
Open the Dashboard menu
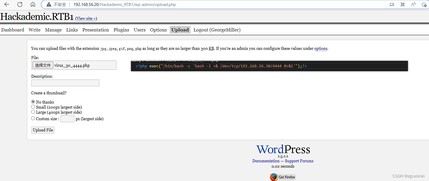point(13,30)
